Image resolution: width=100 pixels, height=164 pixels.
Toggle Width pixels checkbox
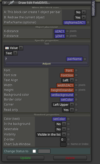point(76,85)
